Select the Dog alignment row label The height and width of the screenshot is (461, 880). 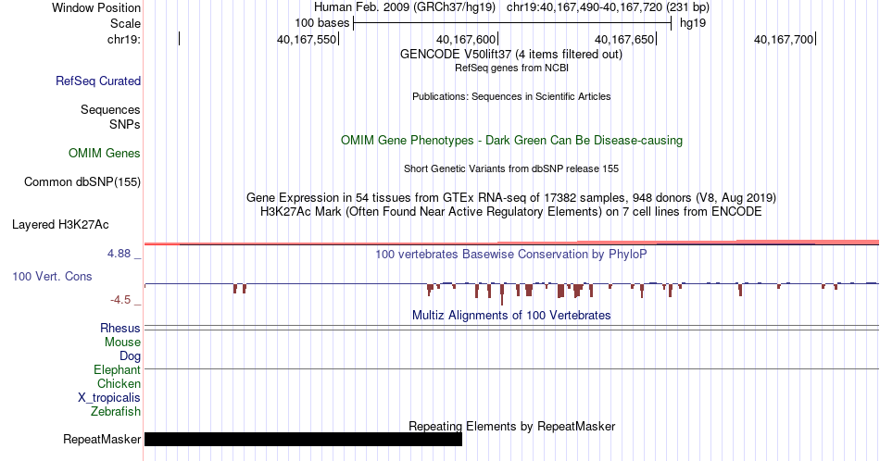[130, 356]
